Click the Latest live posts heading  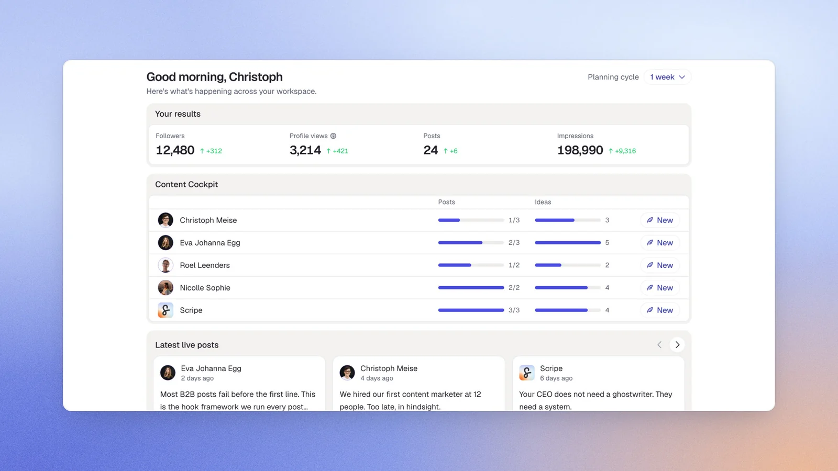(187, 345)
